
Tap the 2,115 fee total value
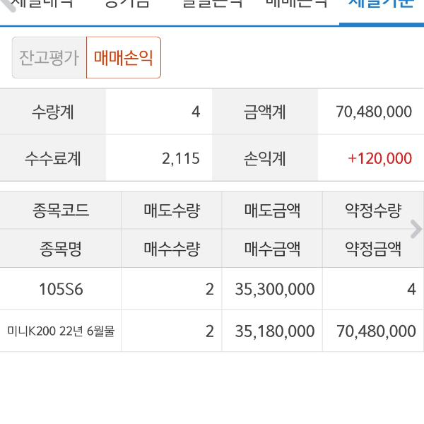click(181, 158)
